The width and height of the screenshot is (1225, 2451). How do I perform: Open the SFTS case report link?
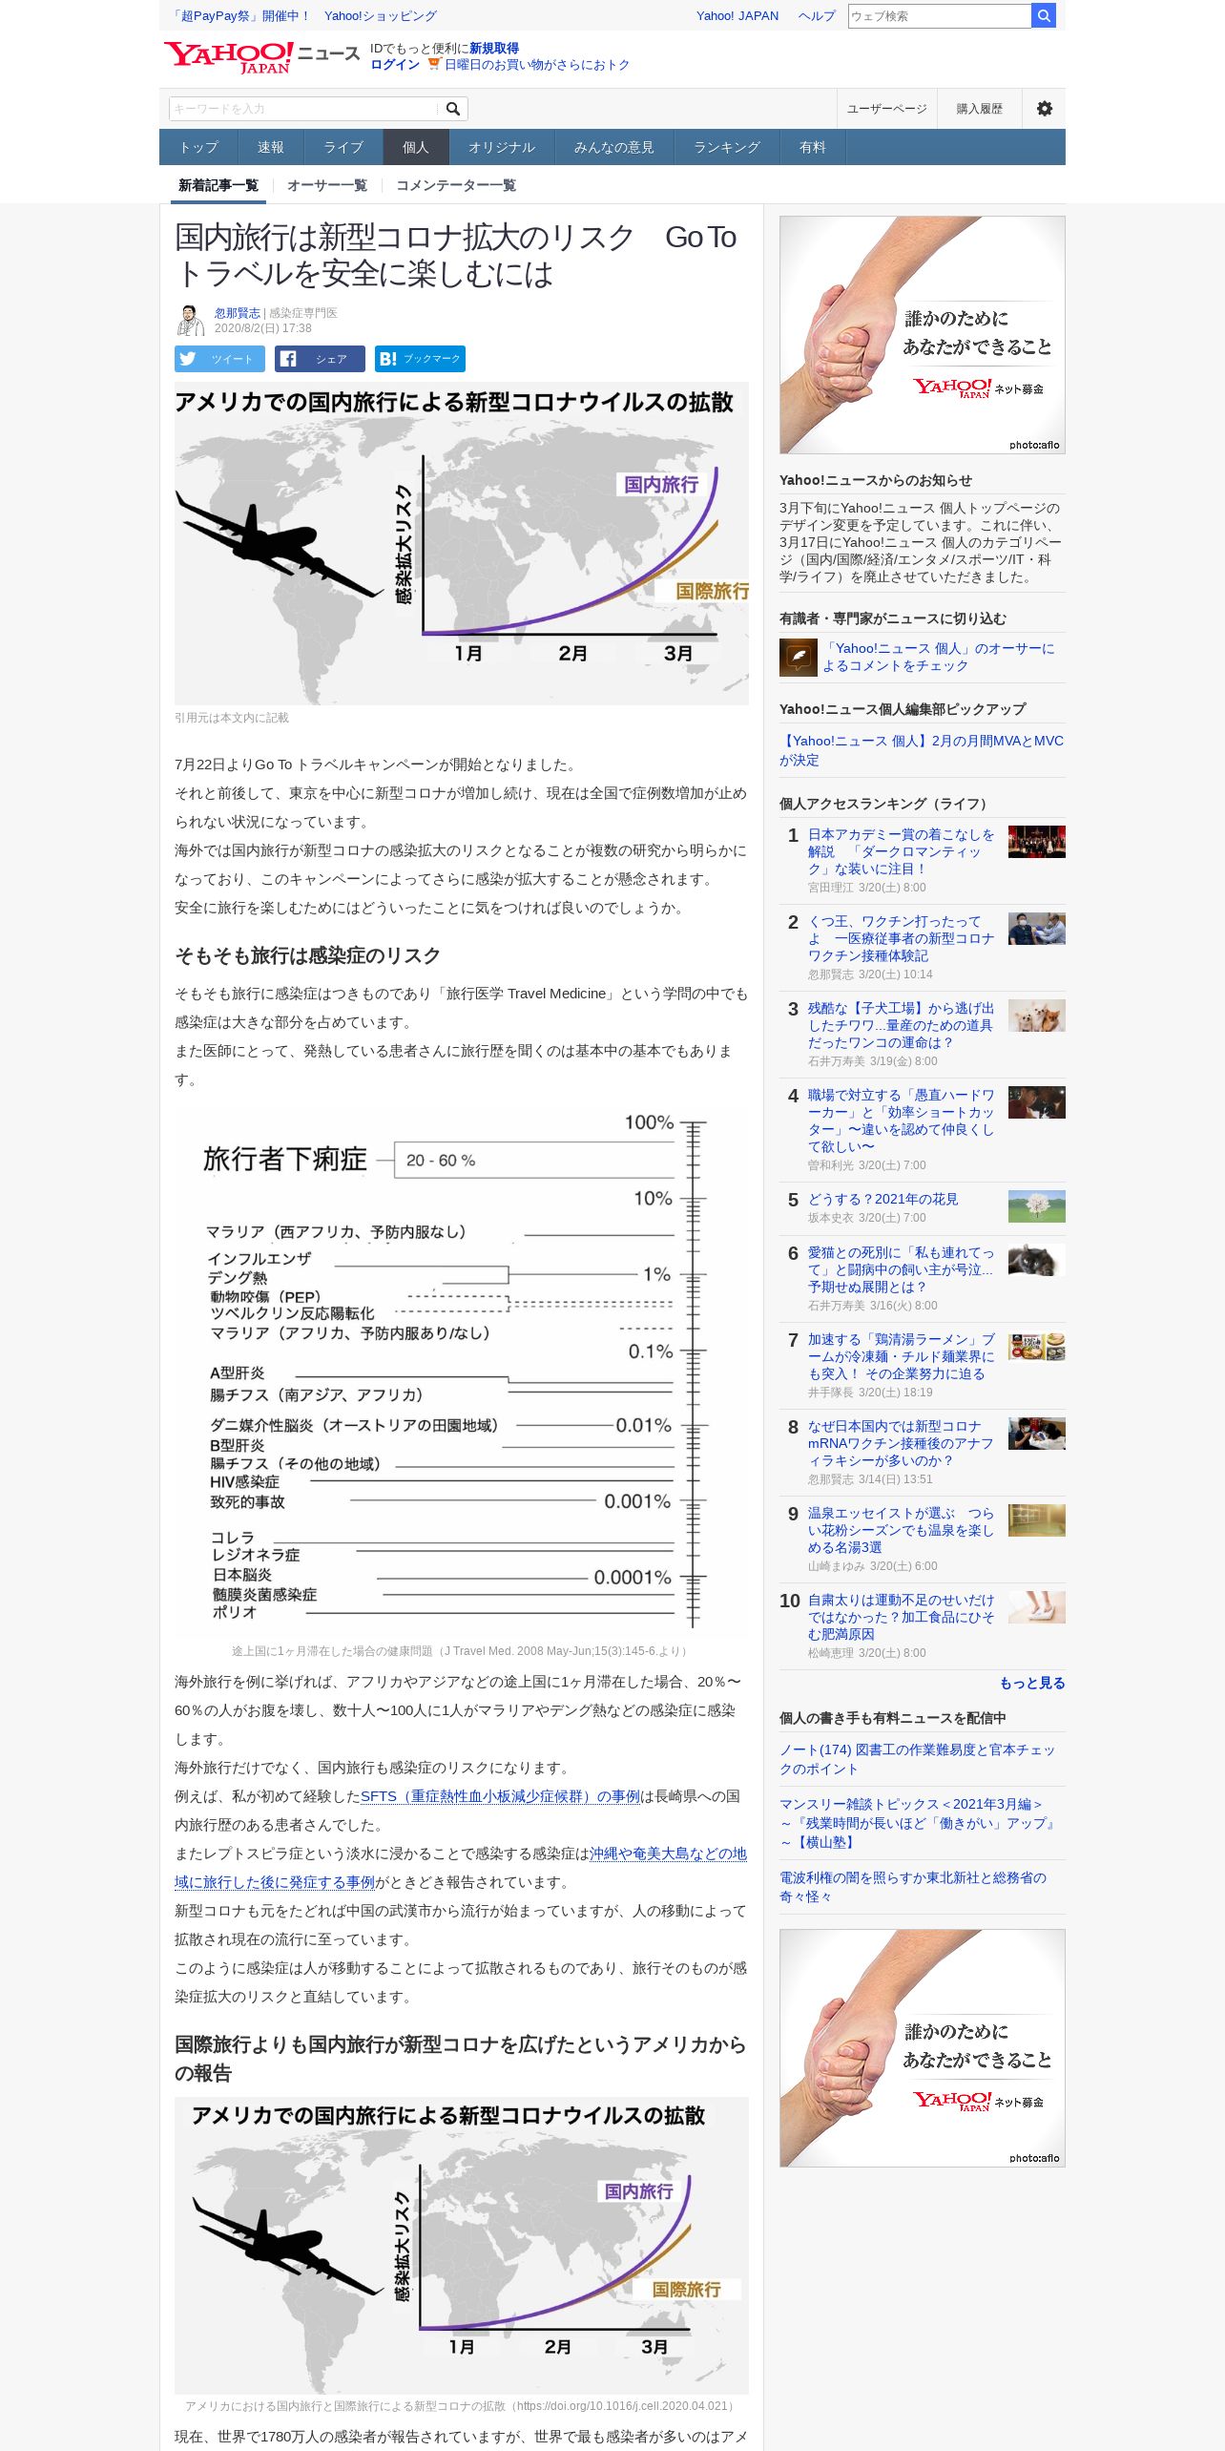click(500, 1796)
